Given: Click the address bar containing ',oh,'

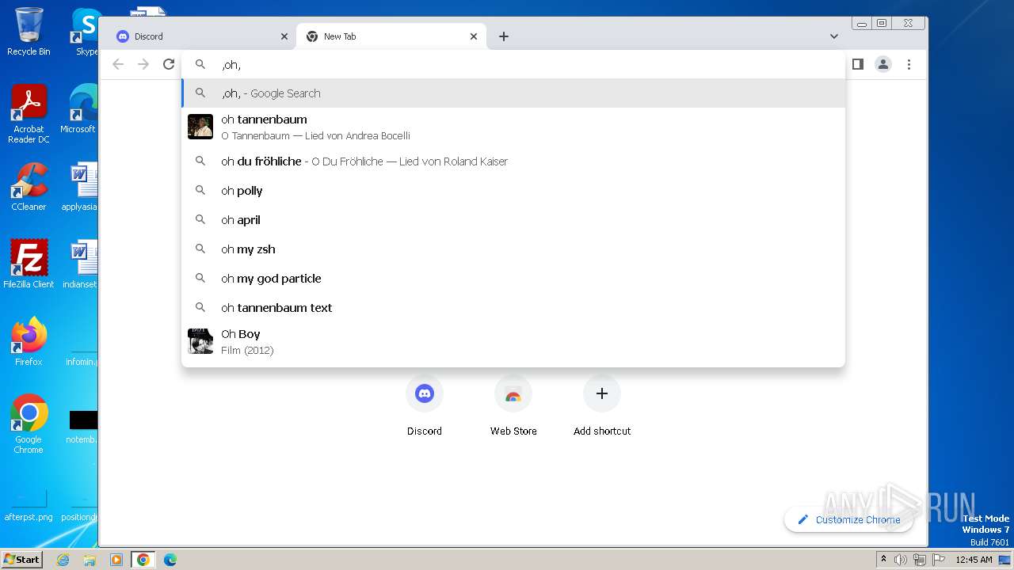Looking at the screenshot, I should [513, 65].
